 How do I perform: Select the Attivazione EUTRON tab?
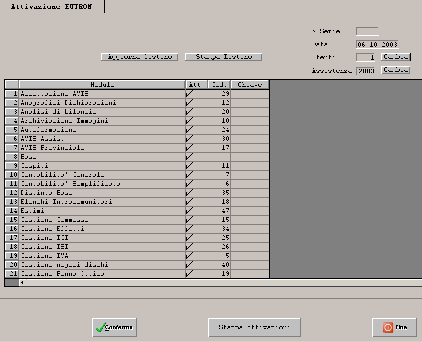(x=52, y=7)
